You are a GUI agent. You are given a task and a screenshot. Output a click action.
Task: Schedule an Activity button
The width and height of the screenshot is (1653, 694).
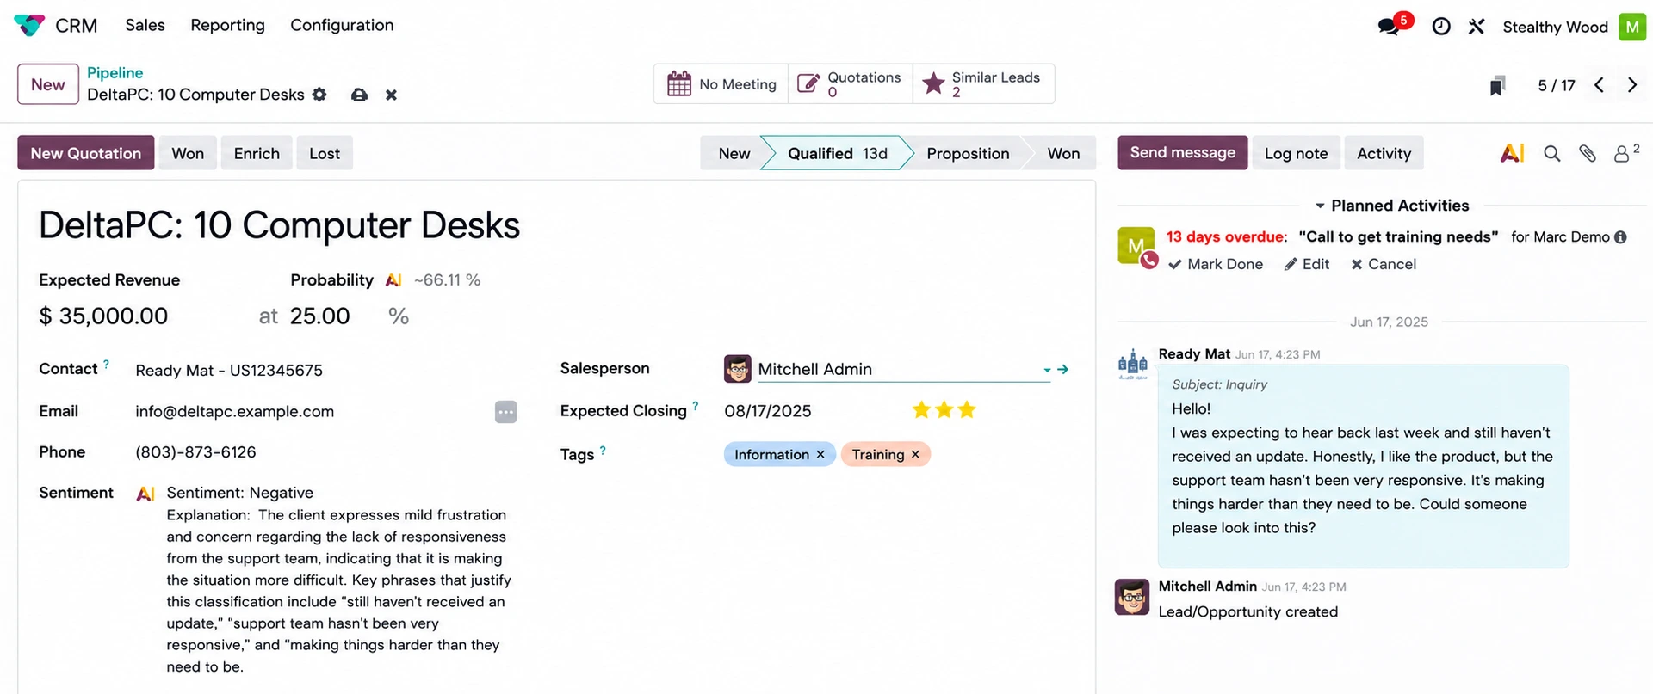[1384, 153]
